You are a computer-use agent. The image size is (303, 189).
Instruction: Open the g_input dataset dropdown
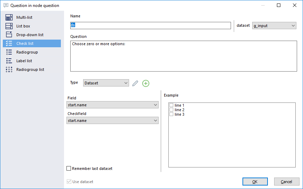click(274, 26)
